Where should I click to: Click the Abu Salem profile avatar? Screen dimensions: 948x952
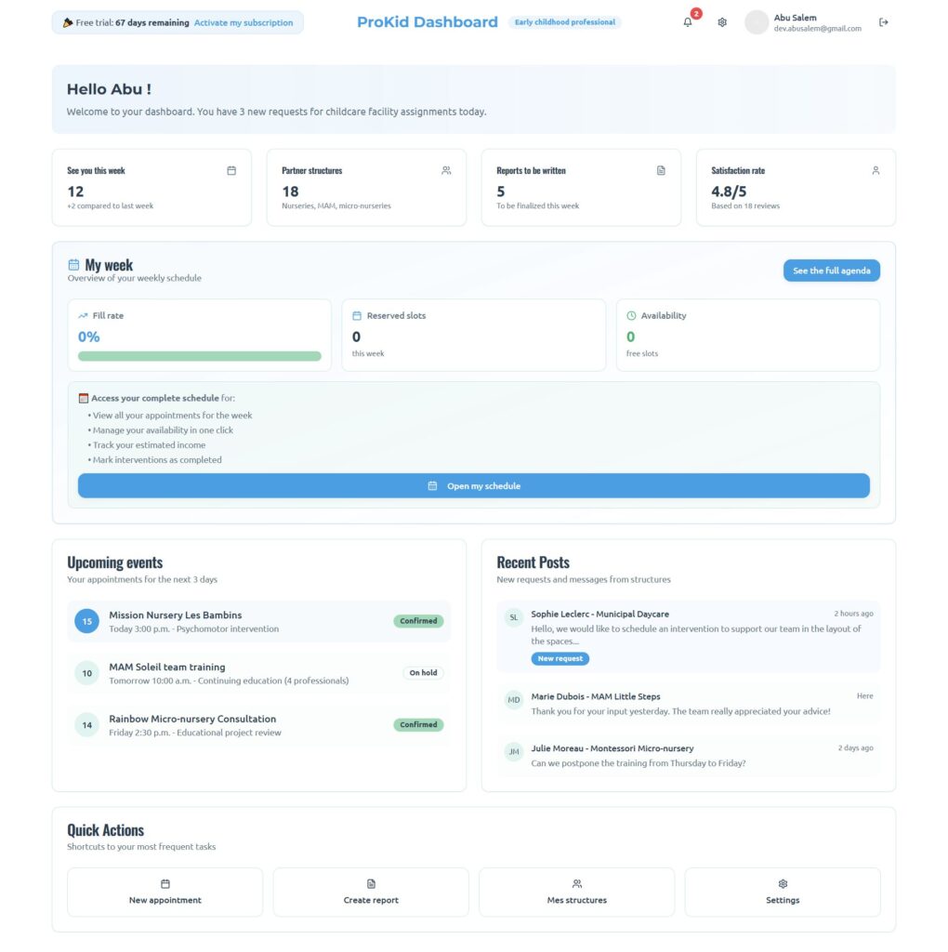click(x=757, y=22)
